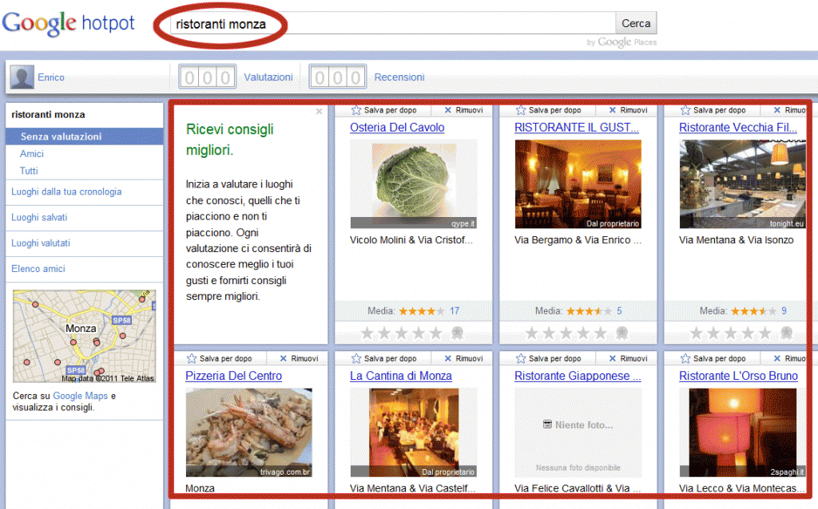Click Enrico's profile avatar

point(22,77)
